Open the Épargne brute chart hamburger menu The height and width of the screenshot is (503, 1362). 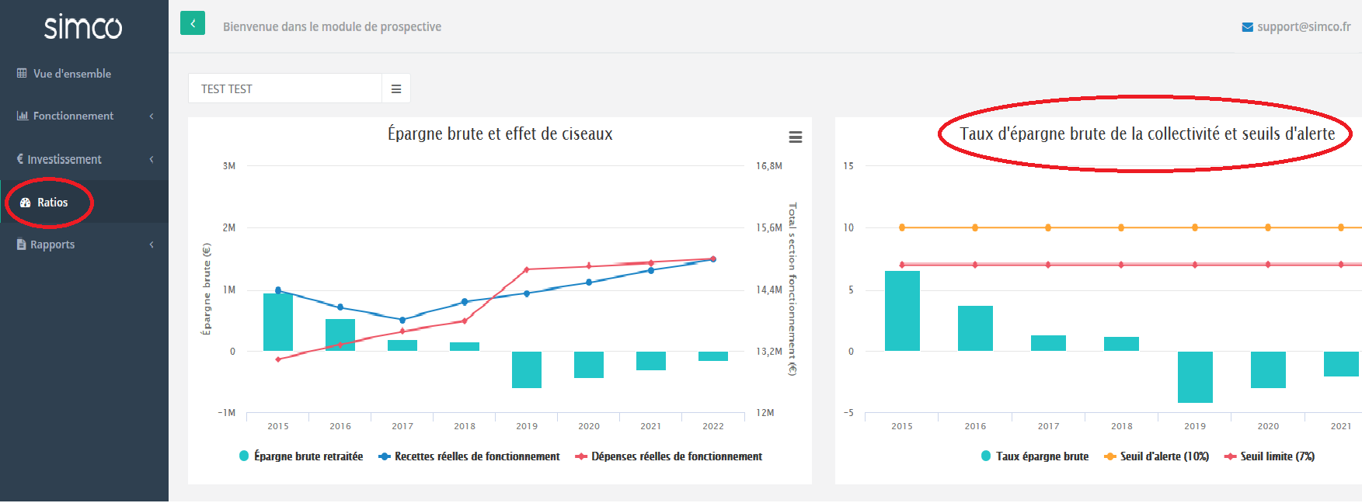795,137
